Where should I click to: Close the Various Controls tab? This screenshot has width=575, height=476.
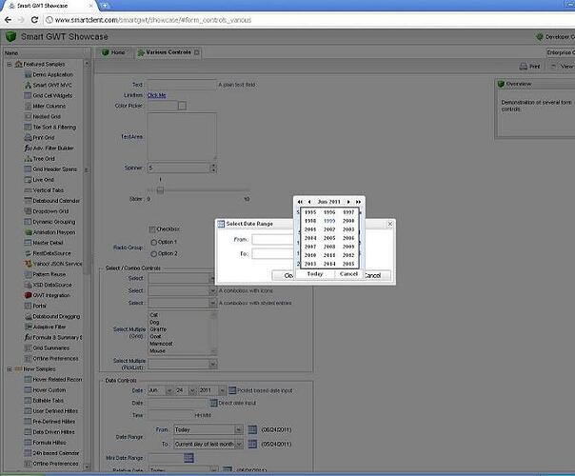click(x=197, y=52)
